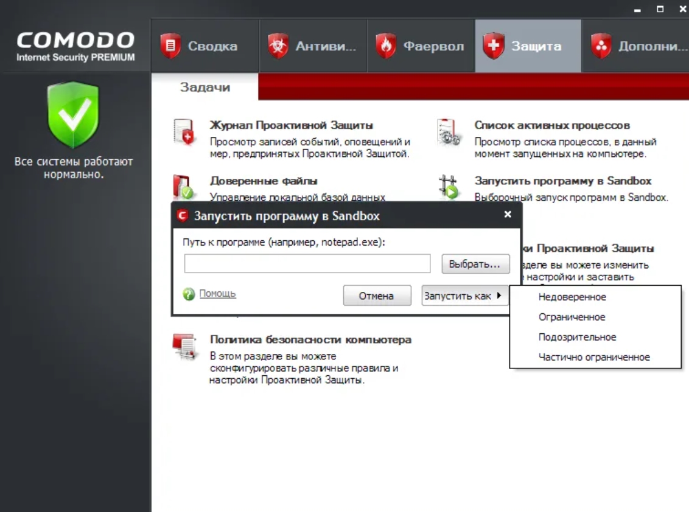Choose Ограниченное in the launch menu
This screenshot has width=689, height=512.
point(572,317)
